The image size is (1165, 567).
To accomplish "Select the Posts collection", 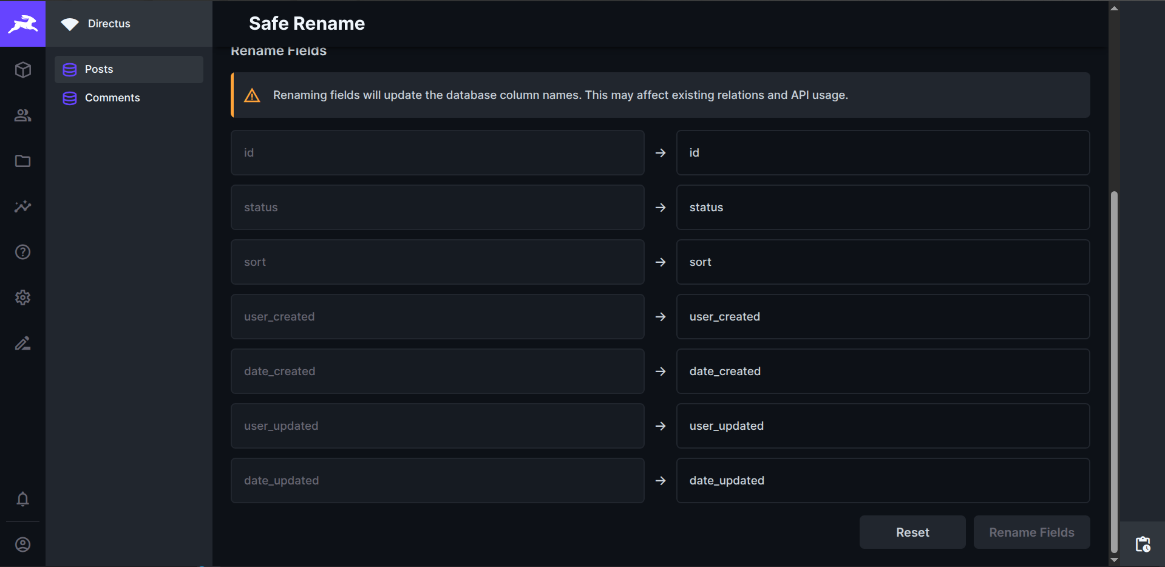I will (x=129, y=69).
